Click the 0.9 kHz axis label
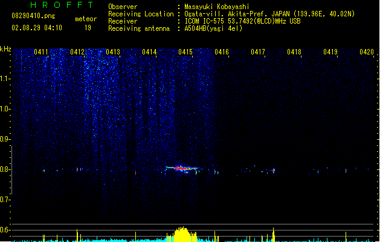This screenshot has width=380, height=242. point(5,139)
